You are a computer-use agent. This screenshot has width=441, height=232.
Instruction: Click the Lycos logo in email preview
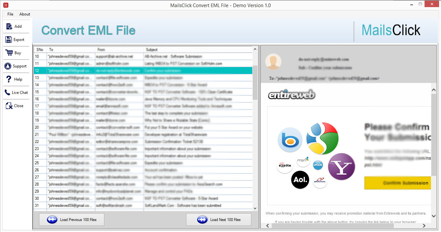point(318,165)
